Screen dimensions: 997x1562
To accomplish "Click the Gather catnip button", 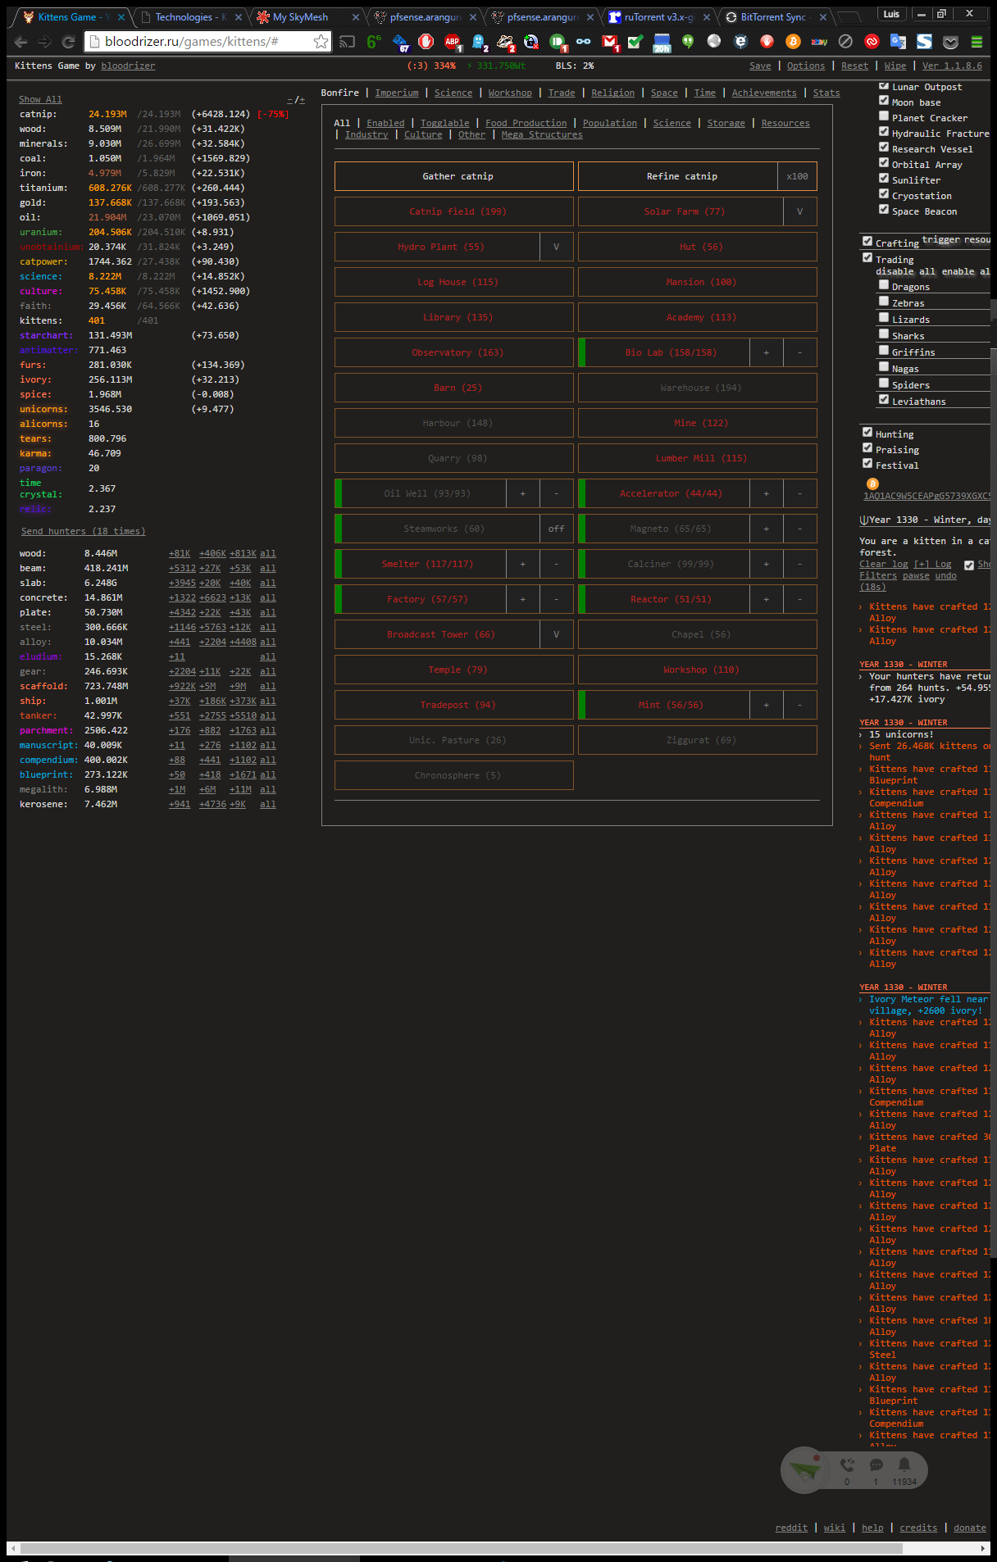I will 453,176.
